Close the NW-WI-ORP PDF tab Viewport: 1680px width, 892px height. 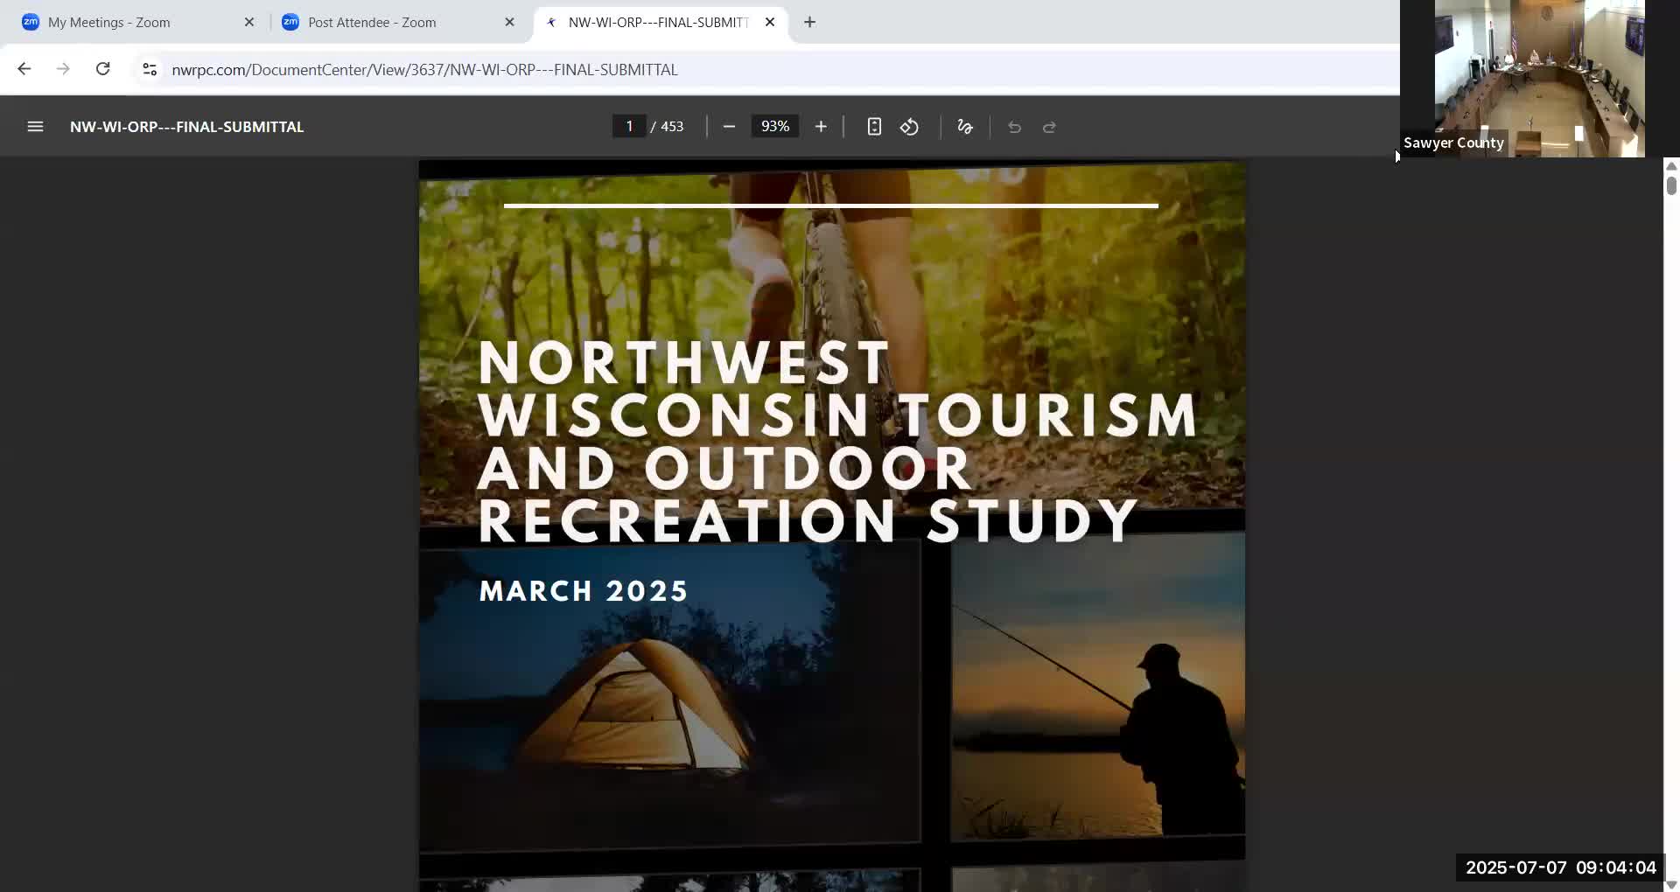[x=770, y=22]
